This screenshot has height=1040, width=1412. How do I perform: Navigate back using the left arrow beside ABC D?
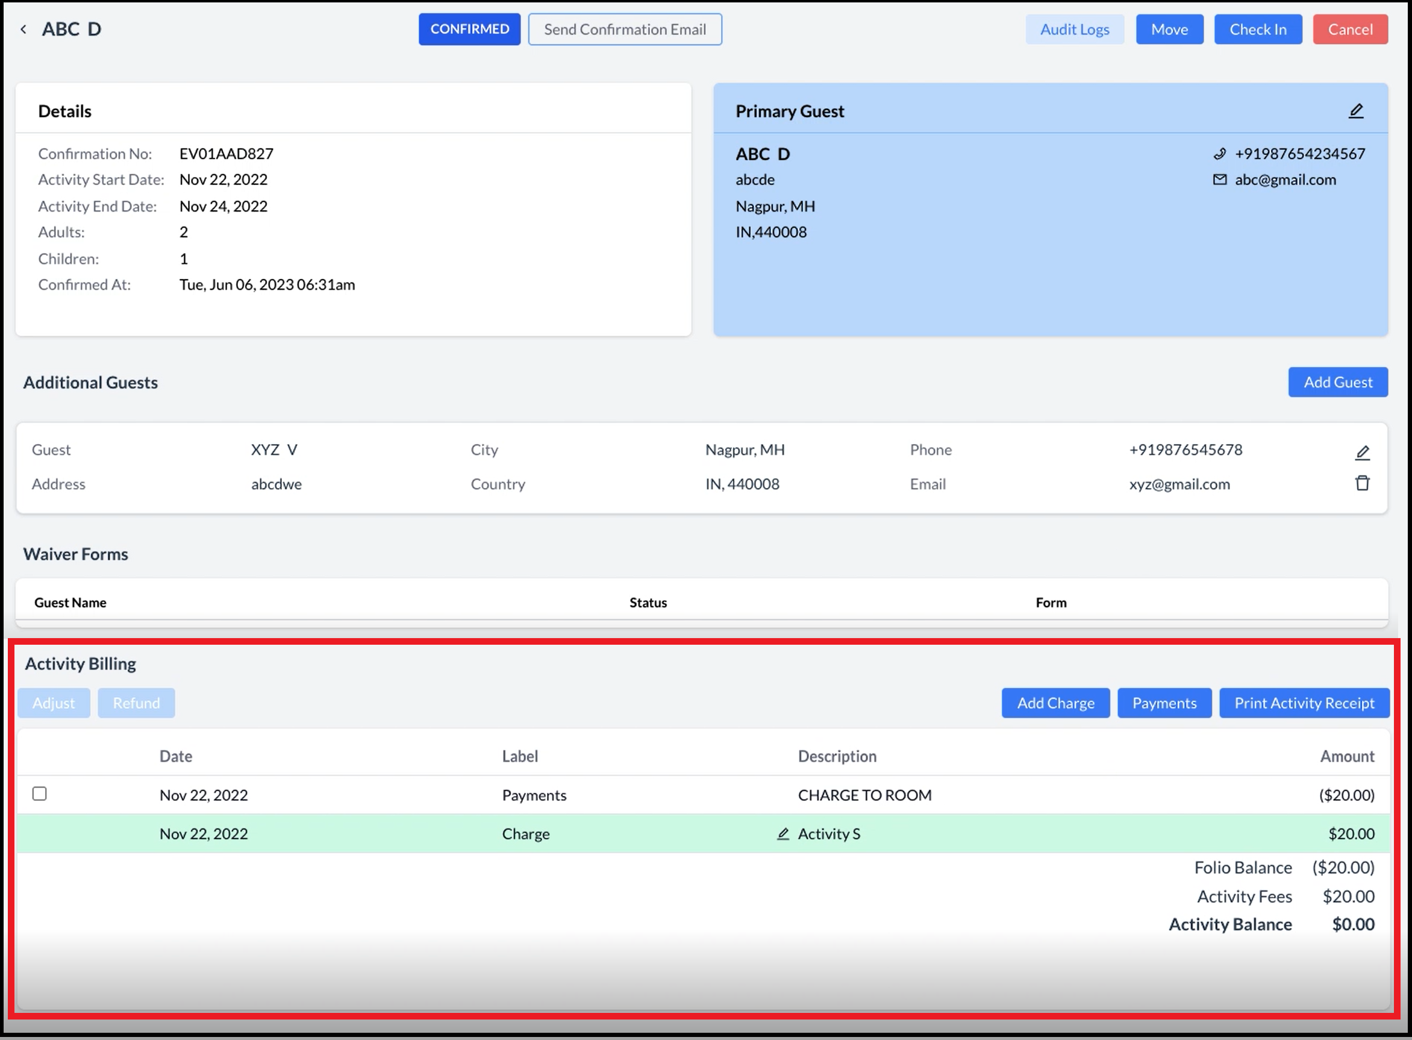tap(23, 28)
